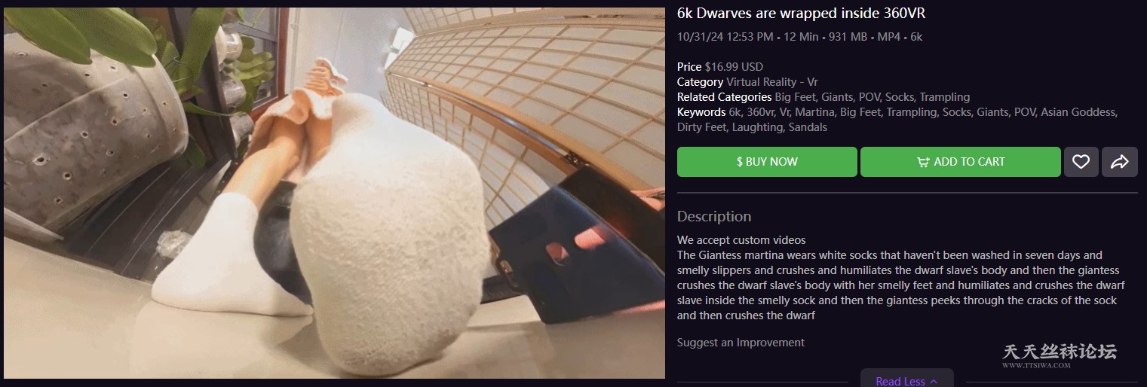
Task: Open the Big Feet related category
Action: 795,97
